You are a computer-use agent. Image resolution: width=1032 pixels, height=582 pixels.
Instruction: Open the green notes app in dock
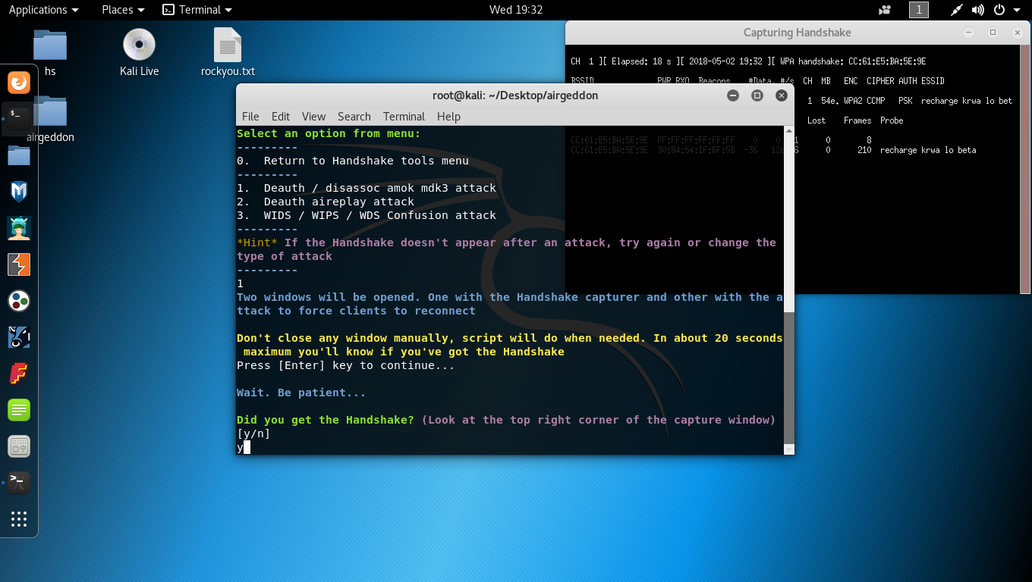(x=19, y=410)
